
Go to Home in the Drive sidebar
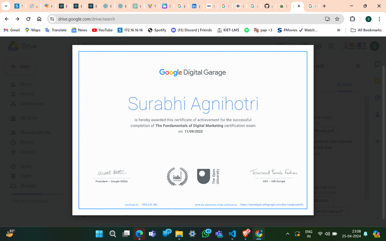point(21,84)
